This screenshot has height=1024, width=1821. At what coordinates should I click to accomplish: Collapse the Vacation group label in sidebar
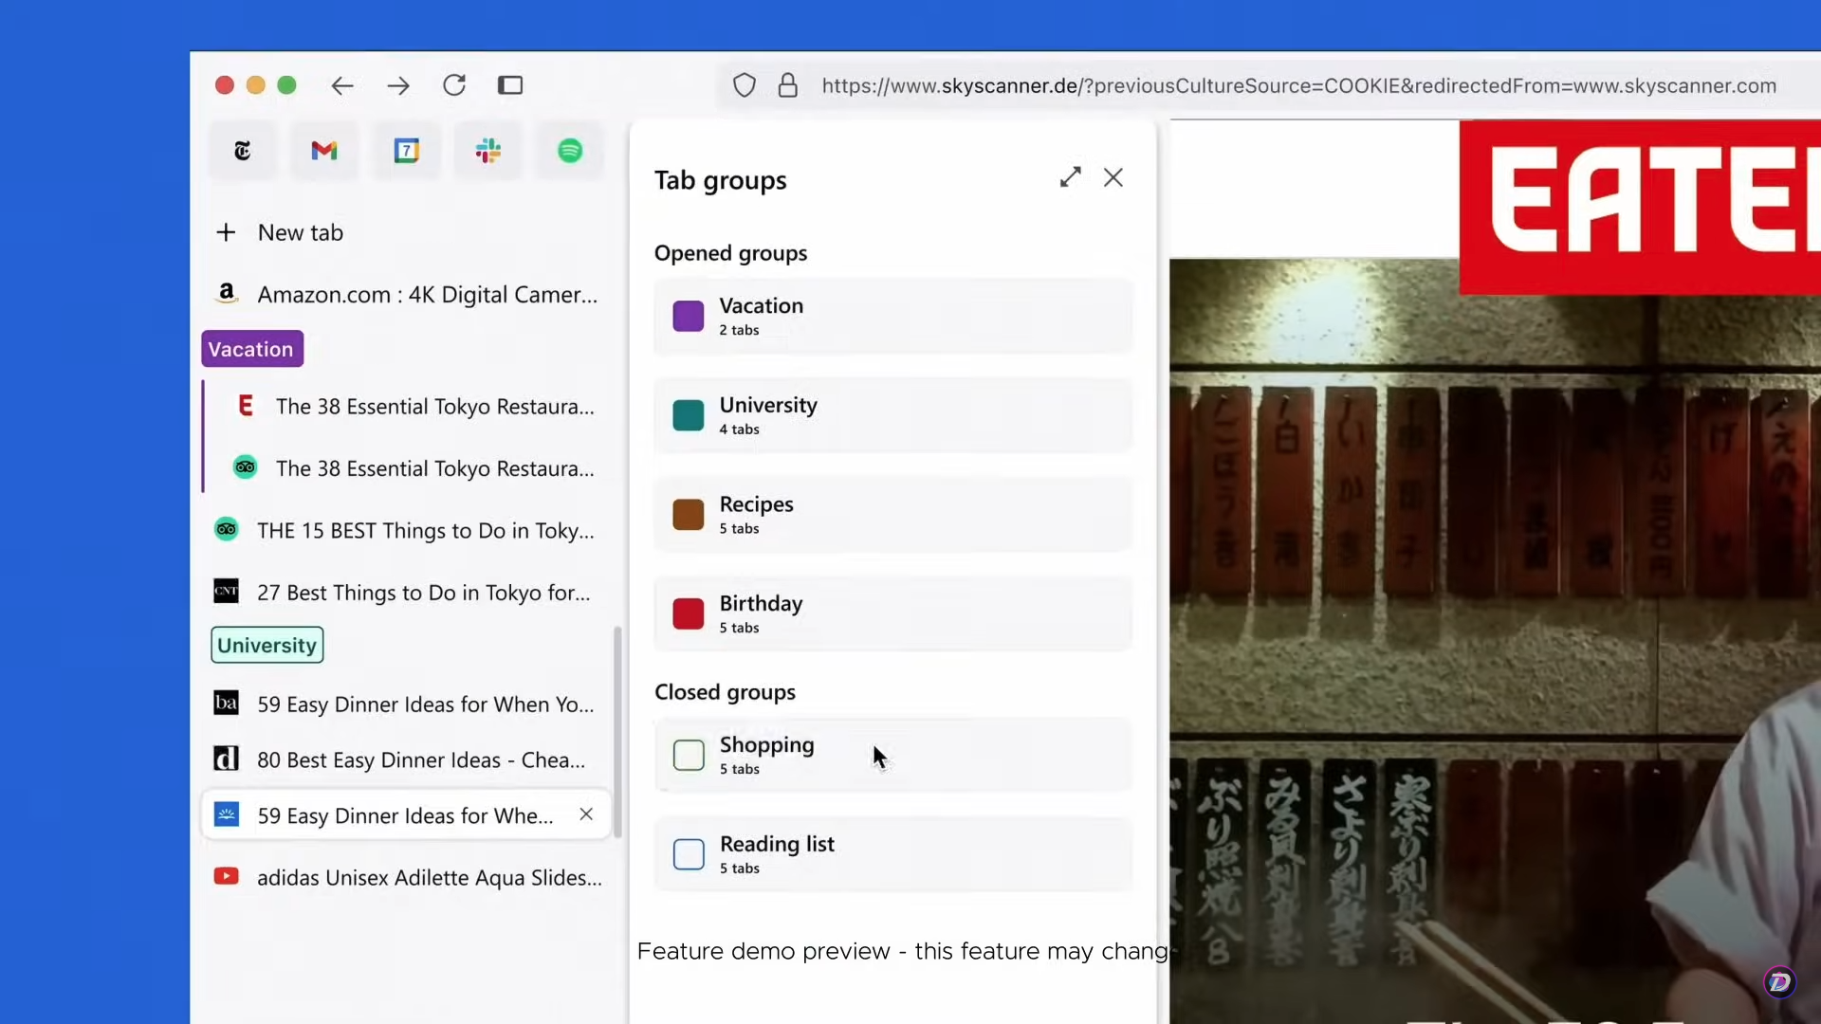coord(251,349)
